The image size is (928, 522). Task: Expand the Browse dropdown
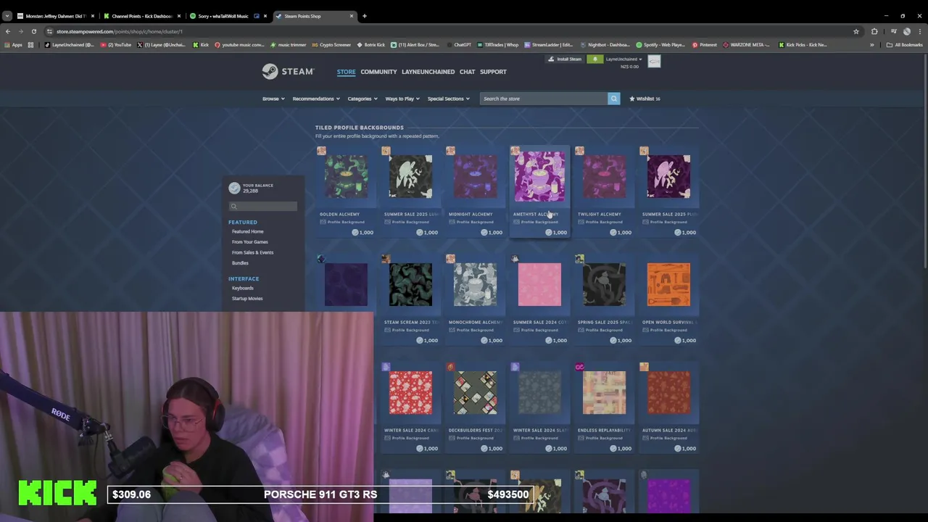click(273, 99)
